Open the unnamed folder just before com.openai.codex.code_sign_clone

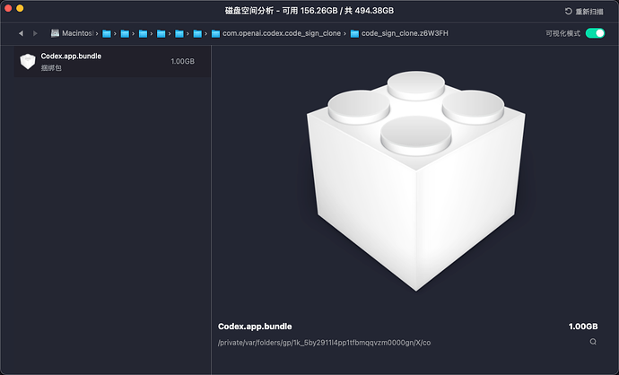(x=197, y=33)
